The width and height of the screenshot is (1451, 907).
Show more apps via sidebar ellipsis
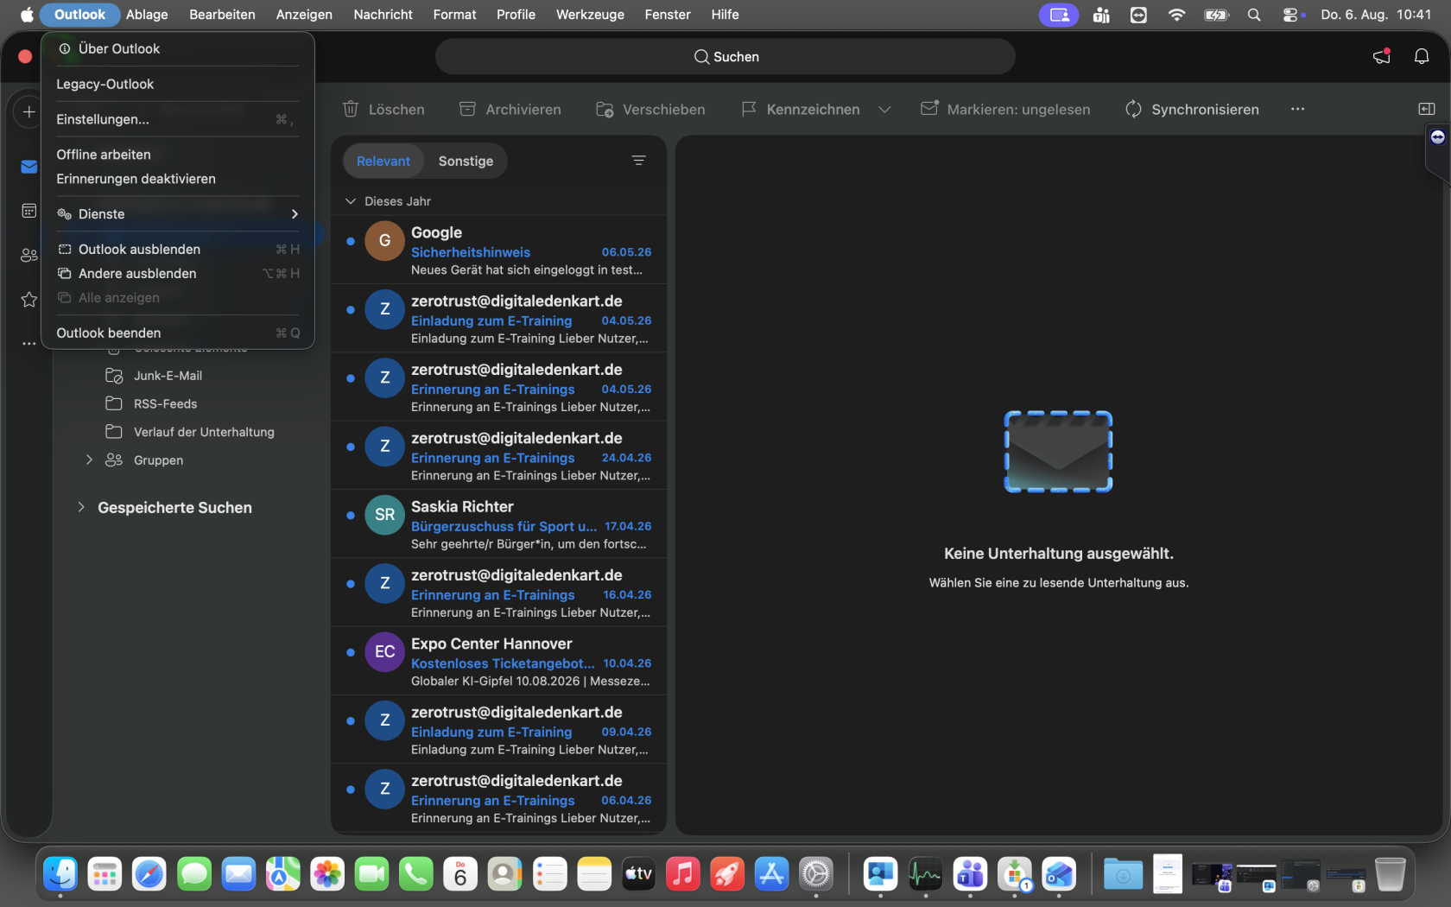(29, 344)
